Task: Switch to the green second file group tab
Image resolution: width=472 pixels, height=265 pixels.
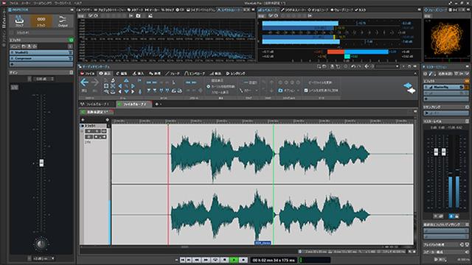Action: (134, 105)
